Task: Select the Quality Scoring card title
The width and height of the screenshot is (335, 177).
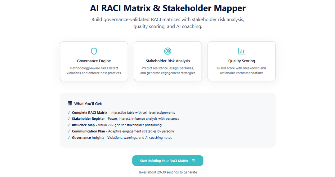Action: (x=242, y=61)
